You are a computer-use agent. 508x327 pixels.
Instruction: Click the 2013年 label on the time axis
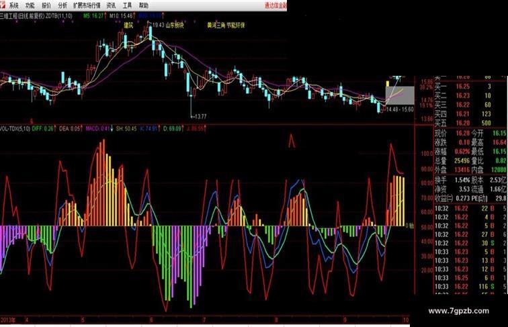8,320
